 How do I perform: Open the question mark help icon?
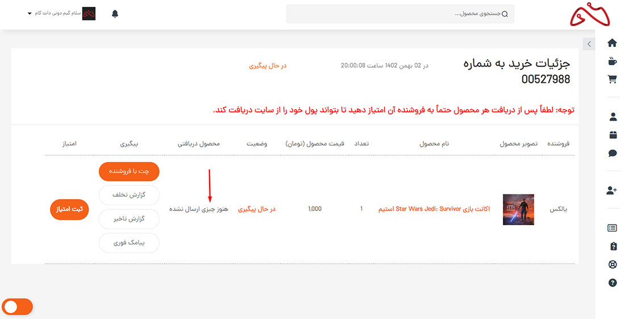click(613, 283)
